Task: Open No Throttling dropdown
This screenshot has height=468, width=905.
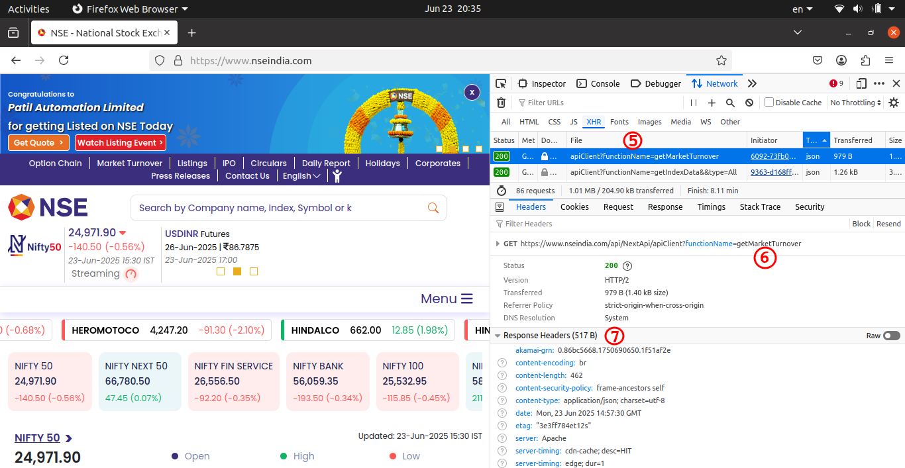Action: (856, 103)
